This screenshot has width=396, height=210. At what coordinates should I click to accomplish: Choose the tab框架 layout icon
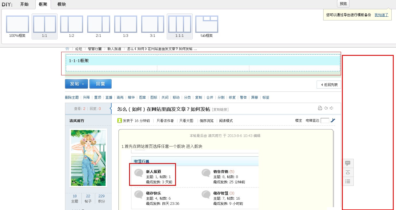click(207, 24)
